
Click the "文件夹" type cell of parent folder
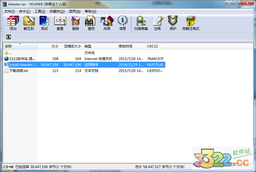coord(90,53)
